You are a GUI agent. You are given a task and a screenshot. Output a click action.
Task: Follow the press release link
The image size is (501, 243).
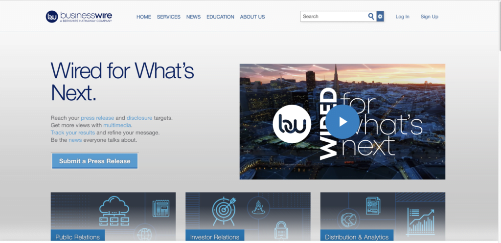[97, 118]
